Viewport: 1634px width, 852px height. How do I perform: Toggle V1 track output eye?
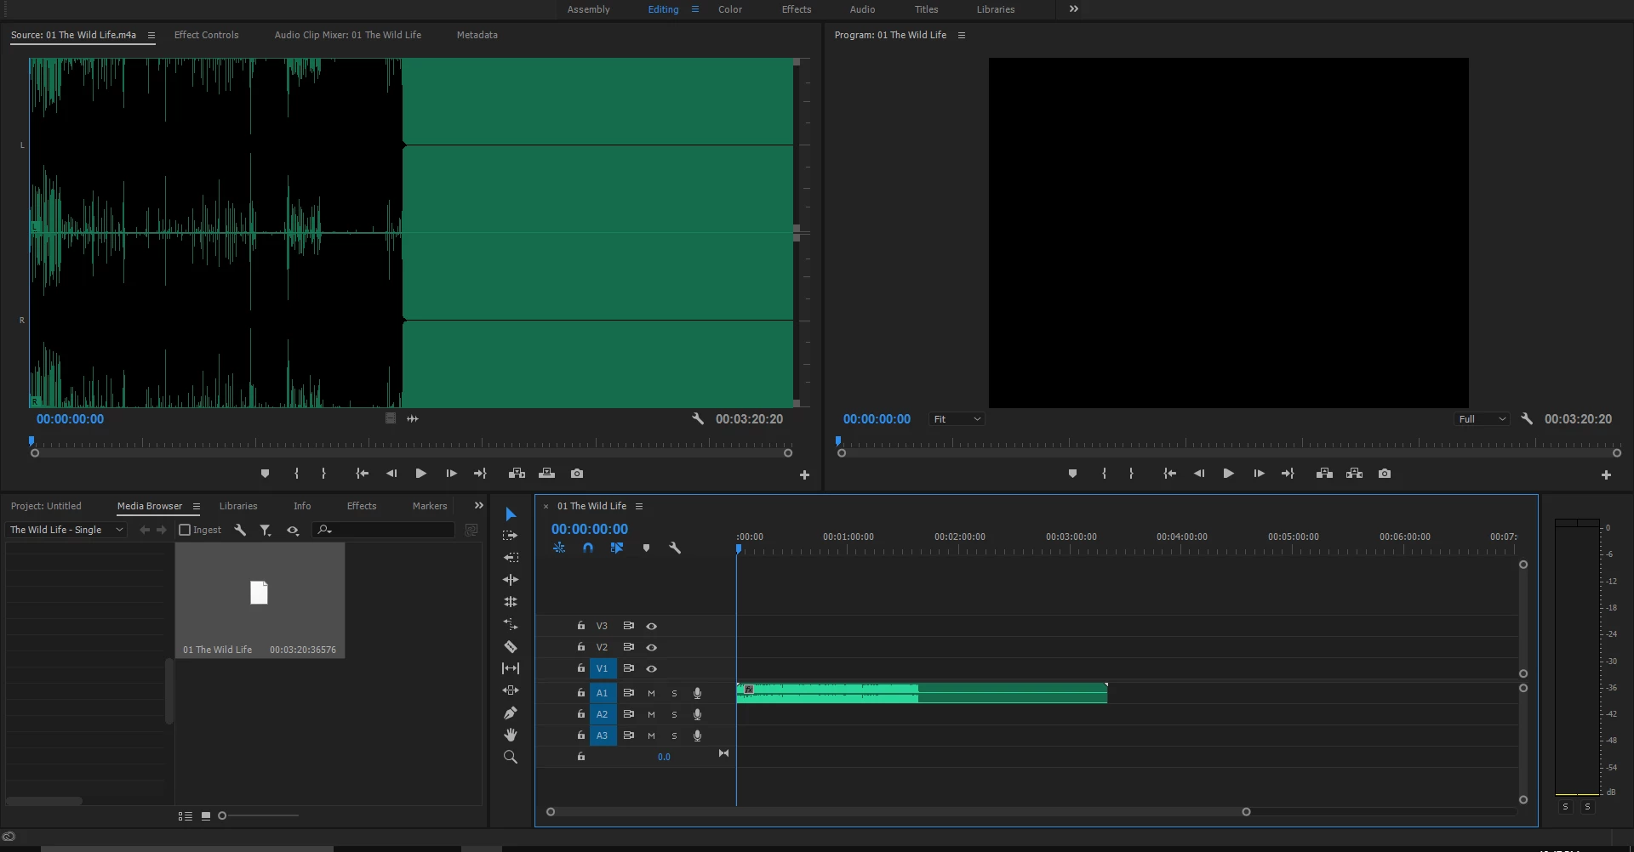click(652, 668)
